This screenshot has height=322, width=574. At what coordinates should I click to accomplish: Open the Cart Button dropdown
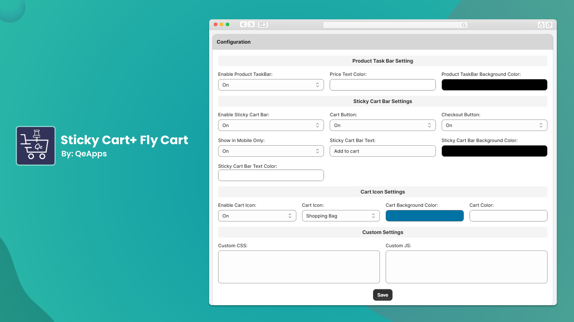382,125
